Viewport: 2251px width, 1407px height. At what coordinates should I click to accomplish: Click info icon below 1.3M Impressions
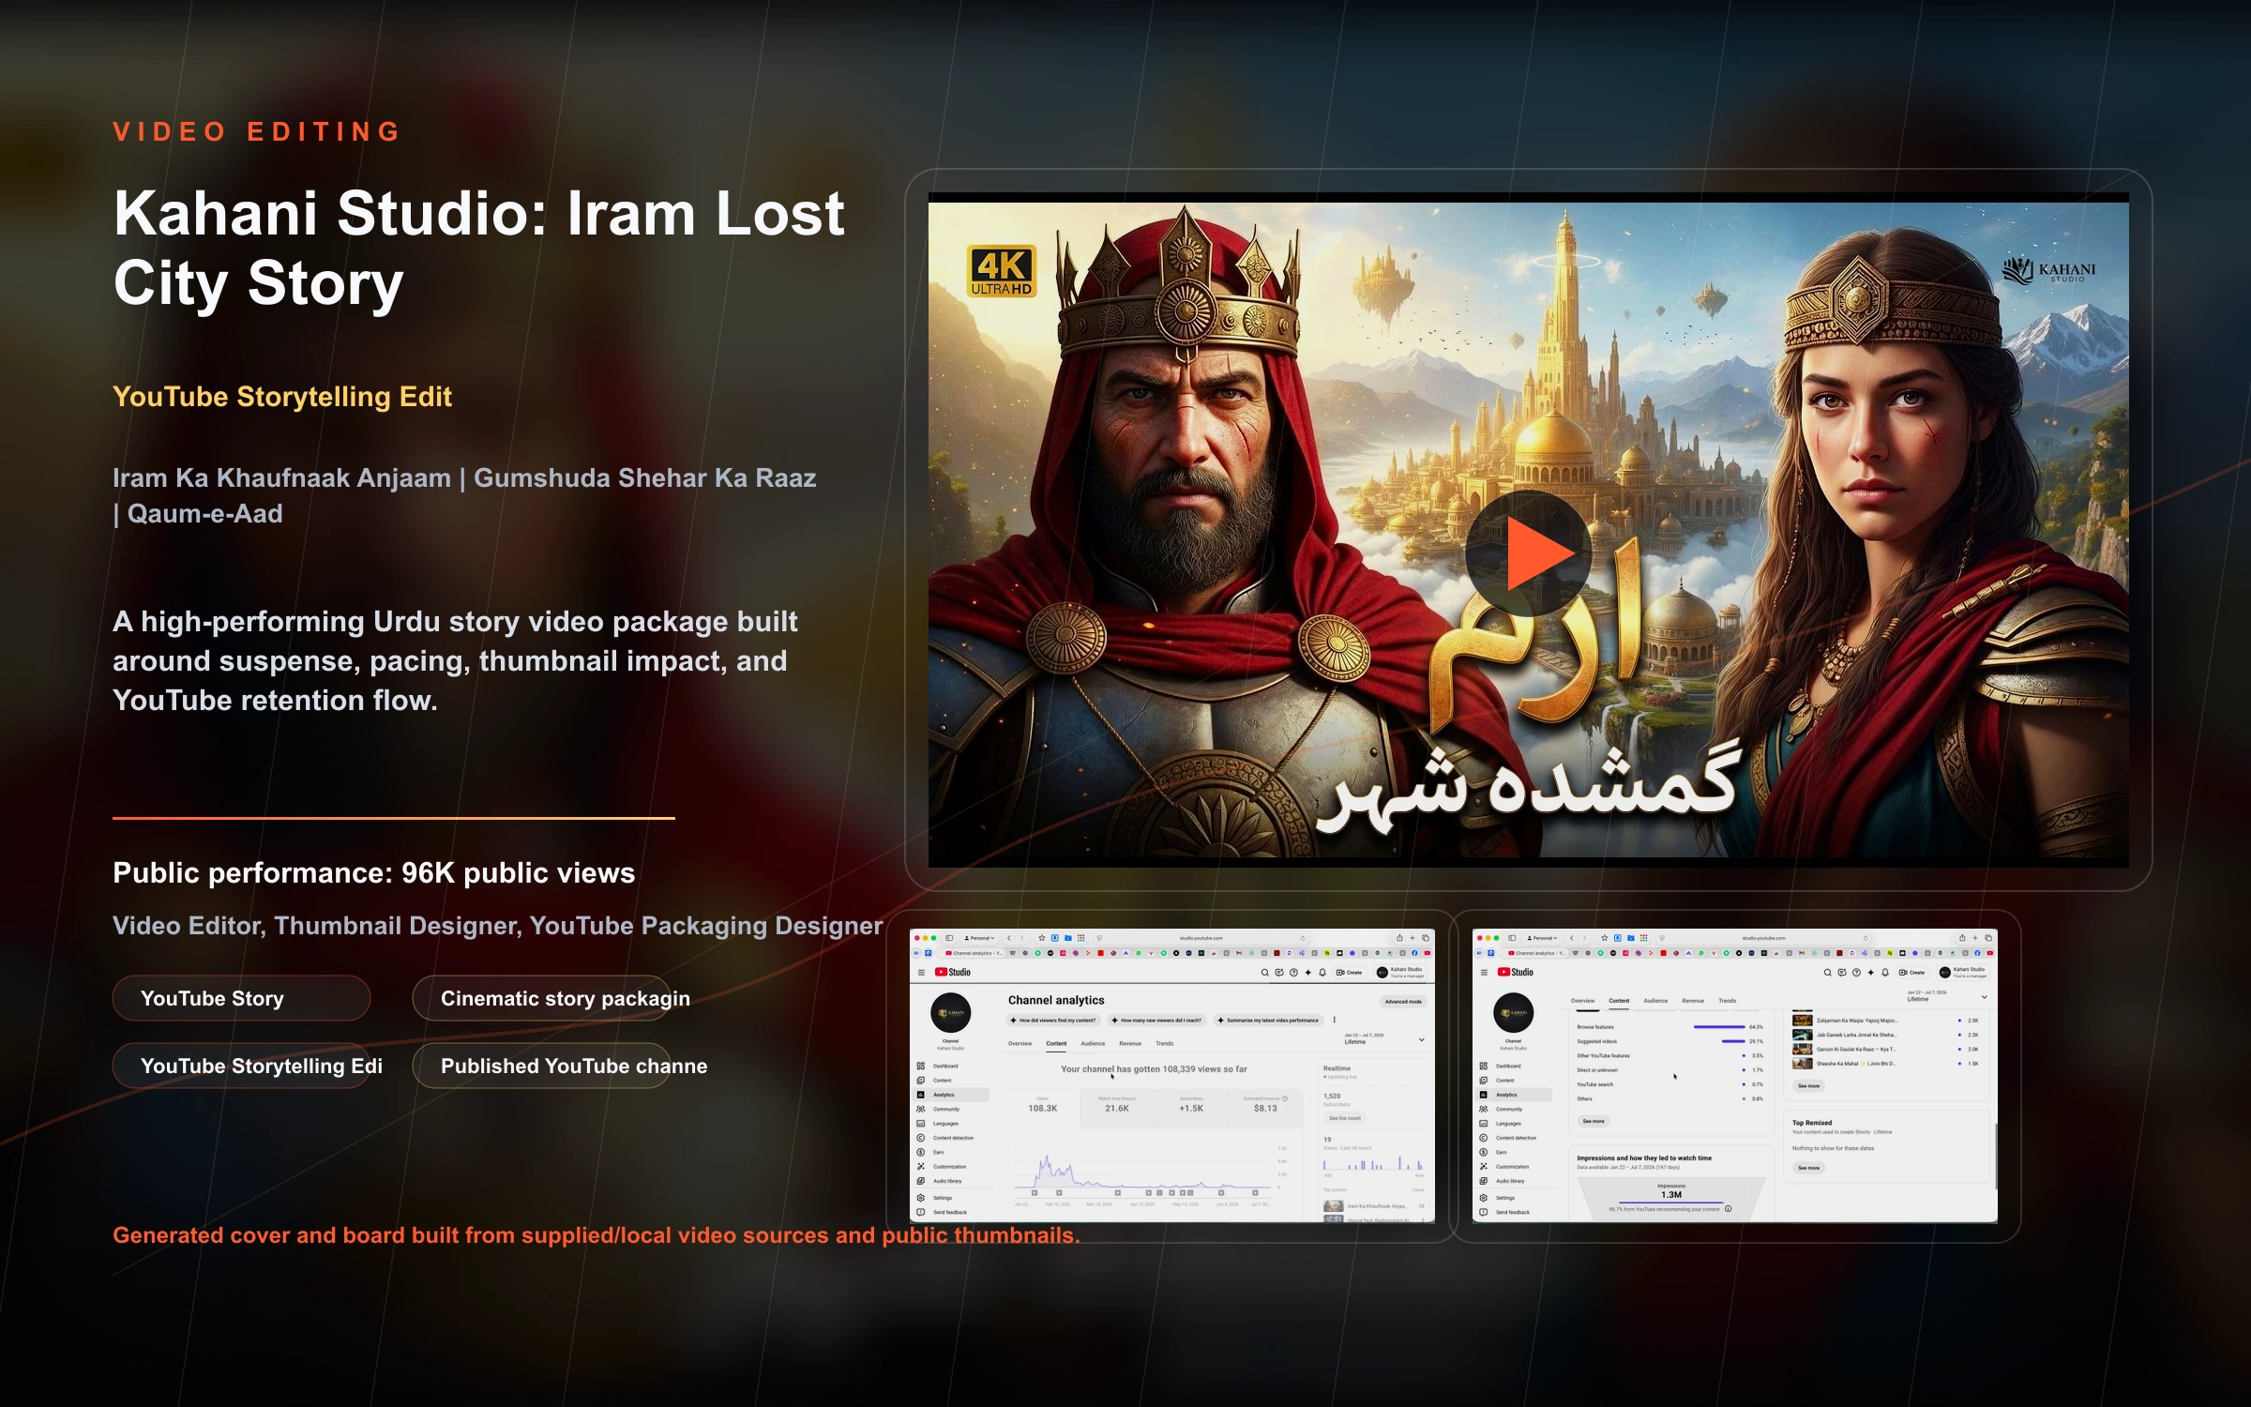(1728, 1209)
